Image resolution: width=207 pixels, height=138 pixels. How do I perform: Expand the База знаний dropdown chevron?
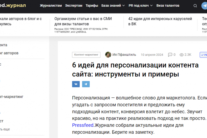coord(124,5)
